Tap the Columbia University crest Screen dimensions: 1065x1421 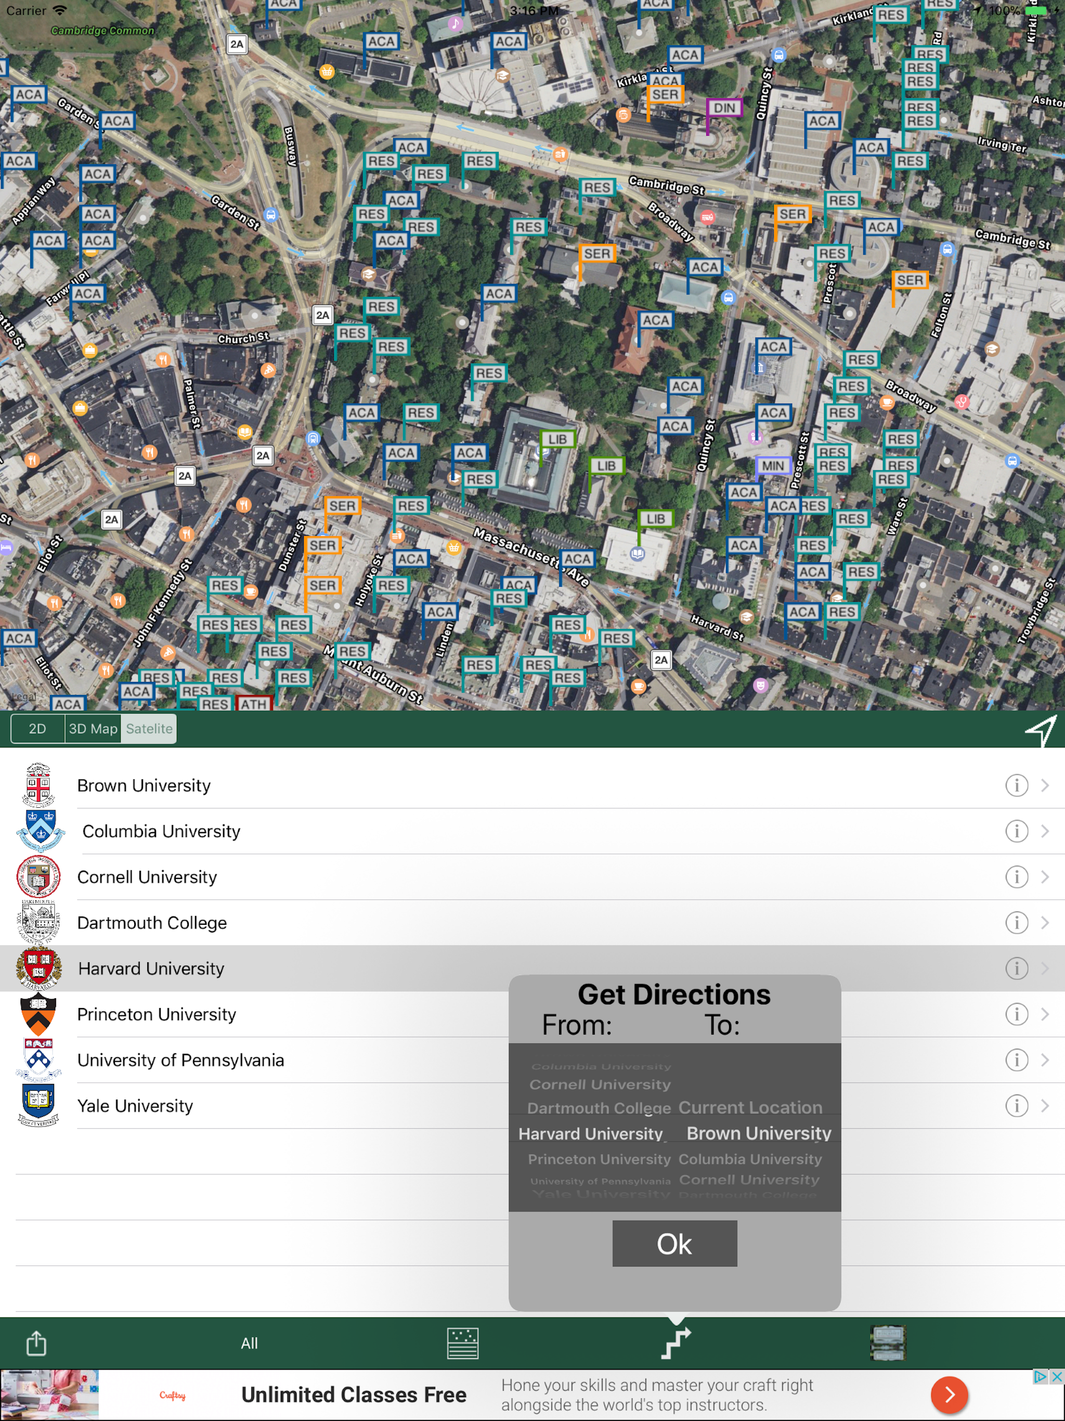(x=40, y=831)
